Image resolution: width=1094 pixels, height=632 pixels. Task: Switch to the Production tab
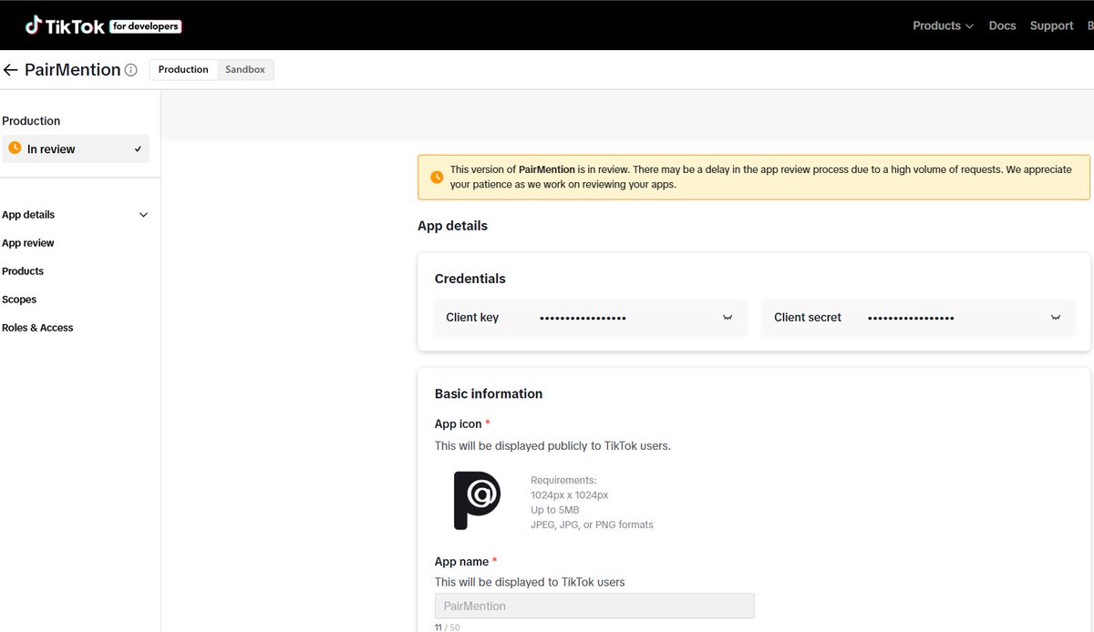tap(183, 70)
